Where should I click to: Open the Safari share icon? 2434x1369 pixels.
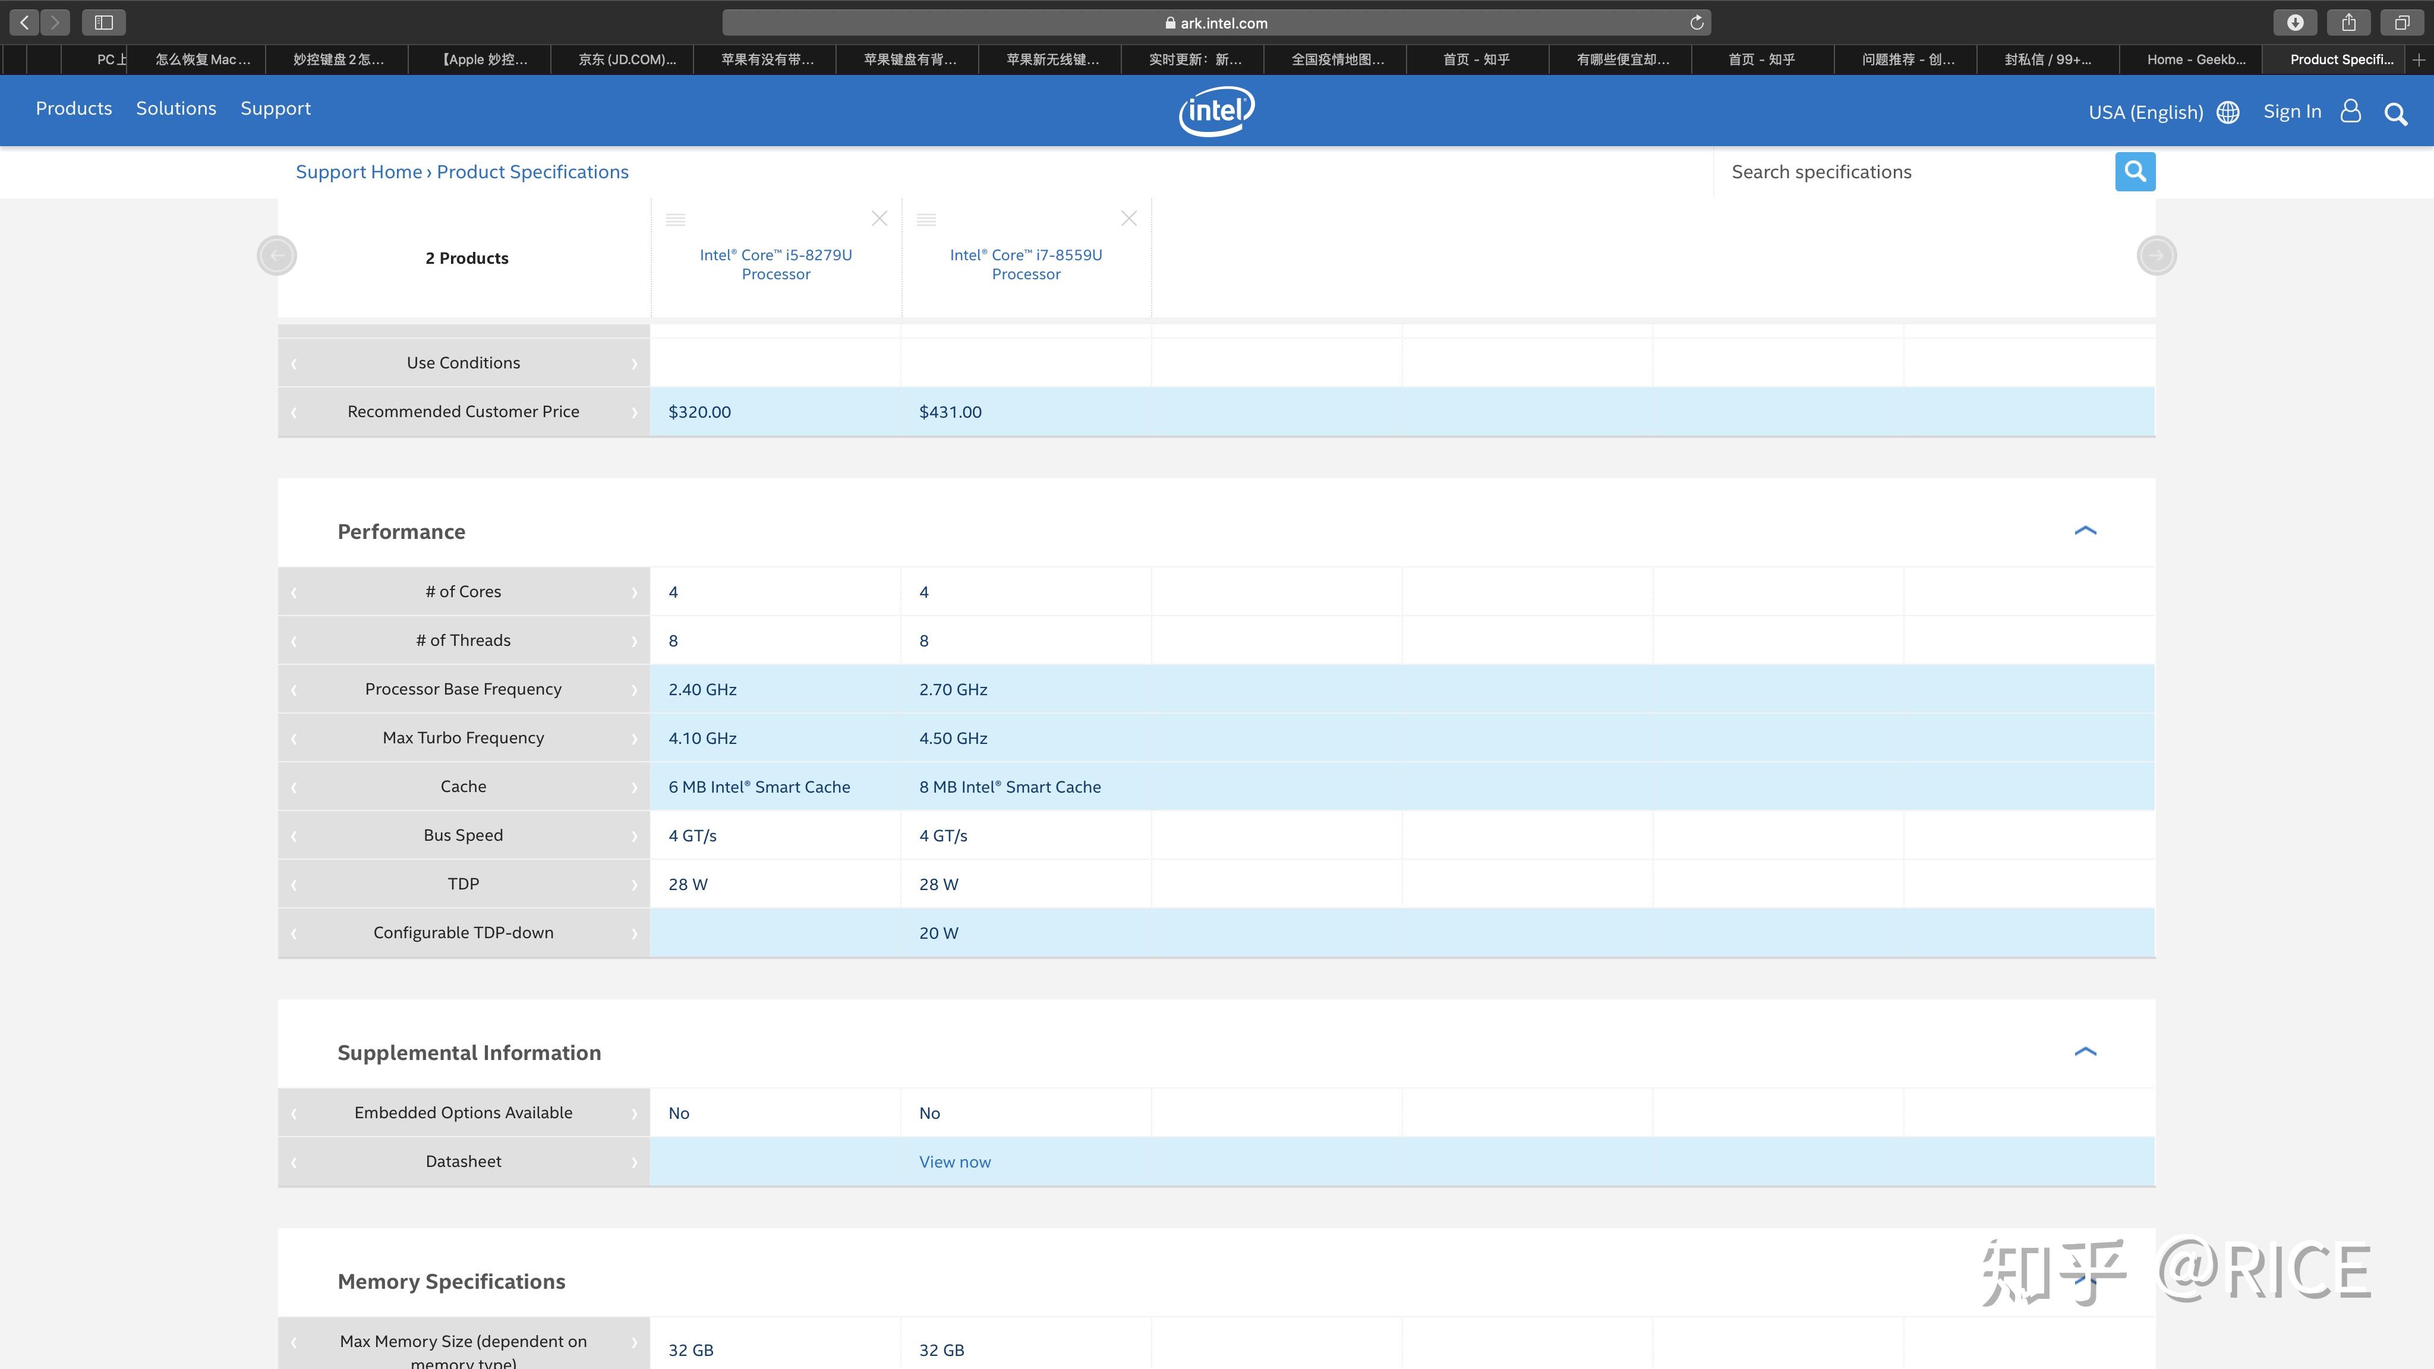pos(2349,22)
